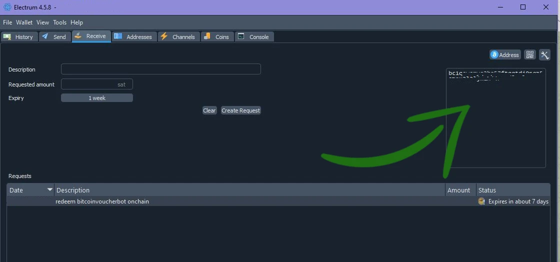Image resolution: width=560 pixels, height=262 pixels.
Task: Open the Channels lightning tab
Action: click(x=178, y=37)
